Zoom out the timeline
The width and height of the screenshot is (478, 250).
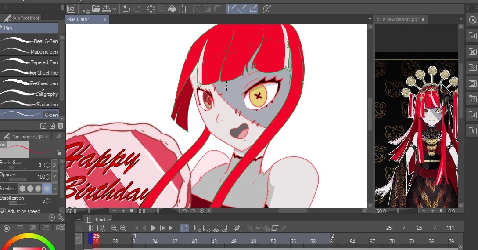point(114,228)
